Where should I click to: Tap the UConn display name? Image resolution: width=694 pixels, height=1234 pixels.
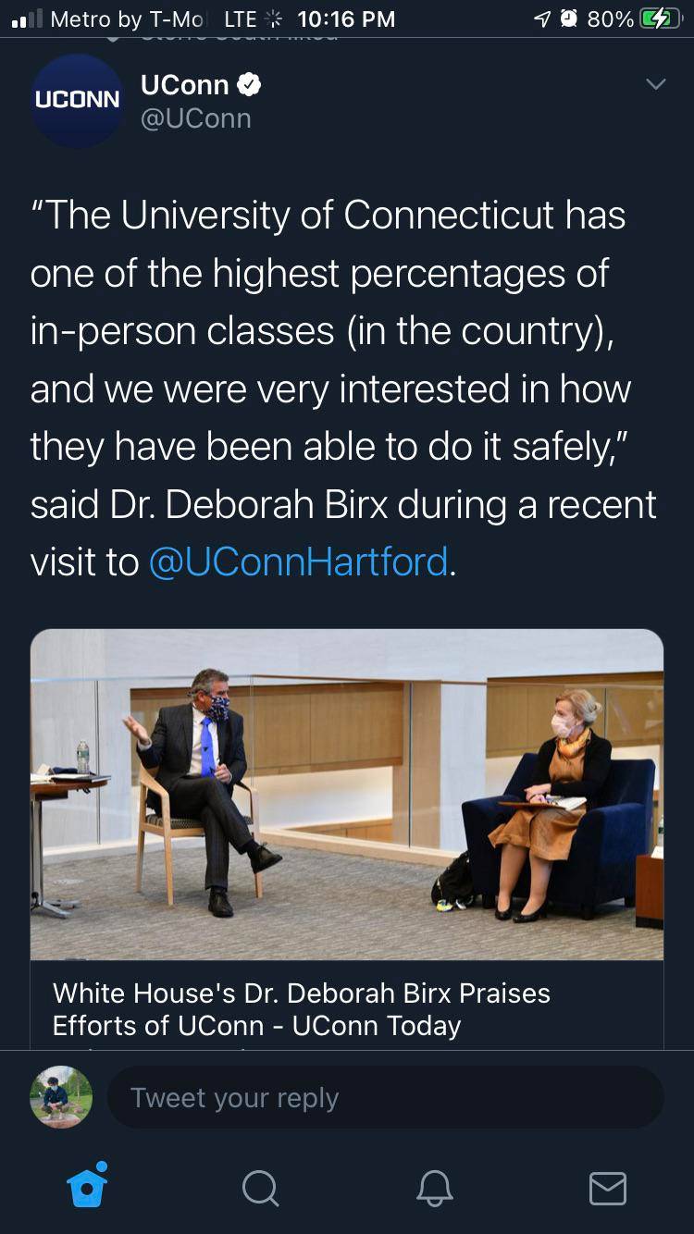[x=184, y=85]
